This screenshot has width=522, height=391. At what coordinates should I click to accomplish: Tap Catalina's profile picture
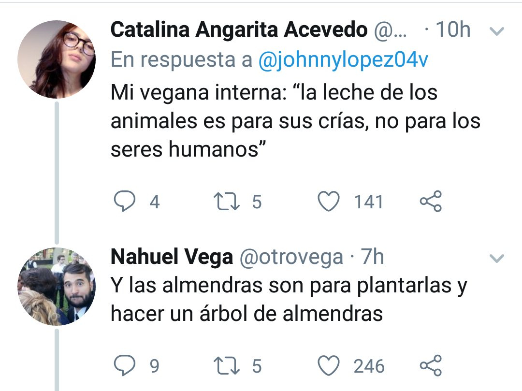[57, 59]
